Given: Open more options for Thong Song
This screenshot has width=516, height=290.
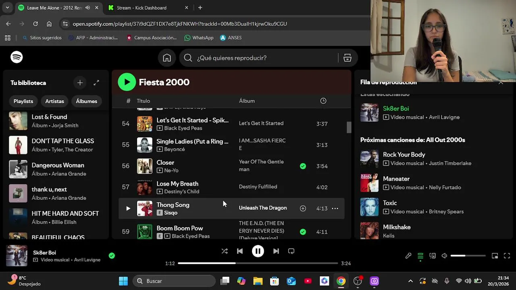Looking at the screenshot, I should [x=335, y=208].
